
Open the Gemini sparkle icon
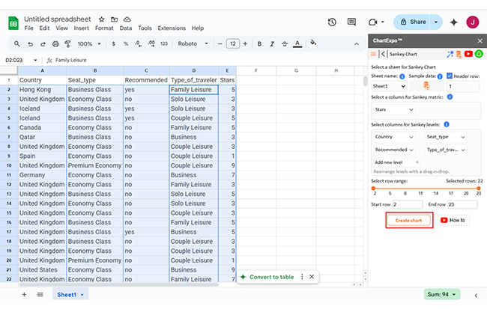point(454,22)
